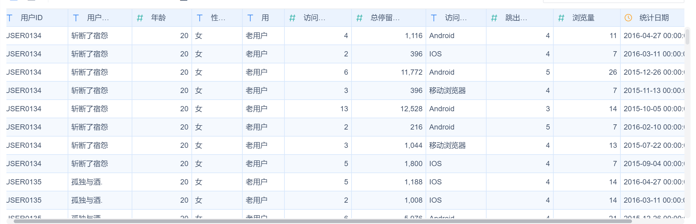Click the 2015-10-05 date cell

click(654, 109)
